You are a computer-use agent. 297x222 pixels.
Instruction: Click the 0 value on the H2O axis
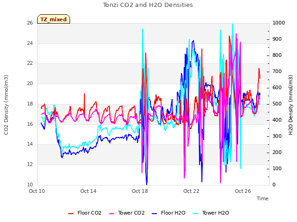pos(274,185)
